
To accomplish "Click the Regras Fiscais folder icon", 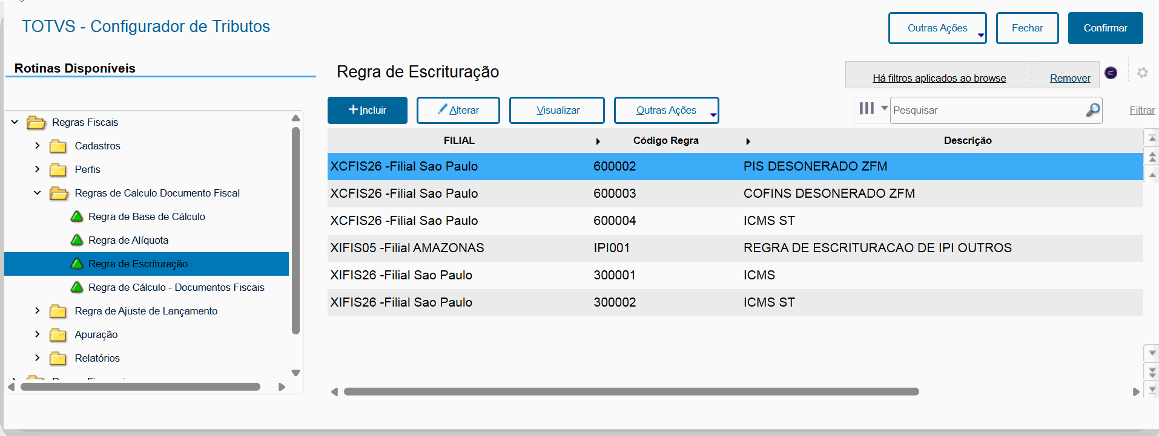I will (x=36, y=123).
